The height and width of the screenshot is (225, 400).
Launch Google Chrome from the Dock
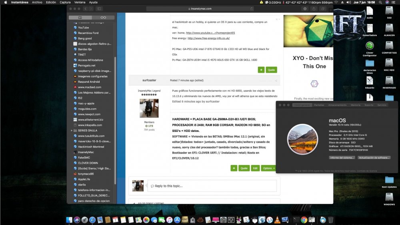pos(304,220)
